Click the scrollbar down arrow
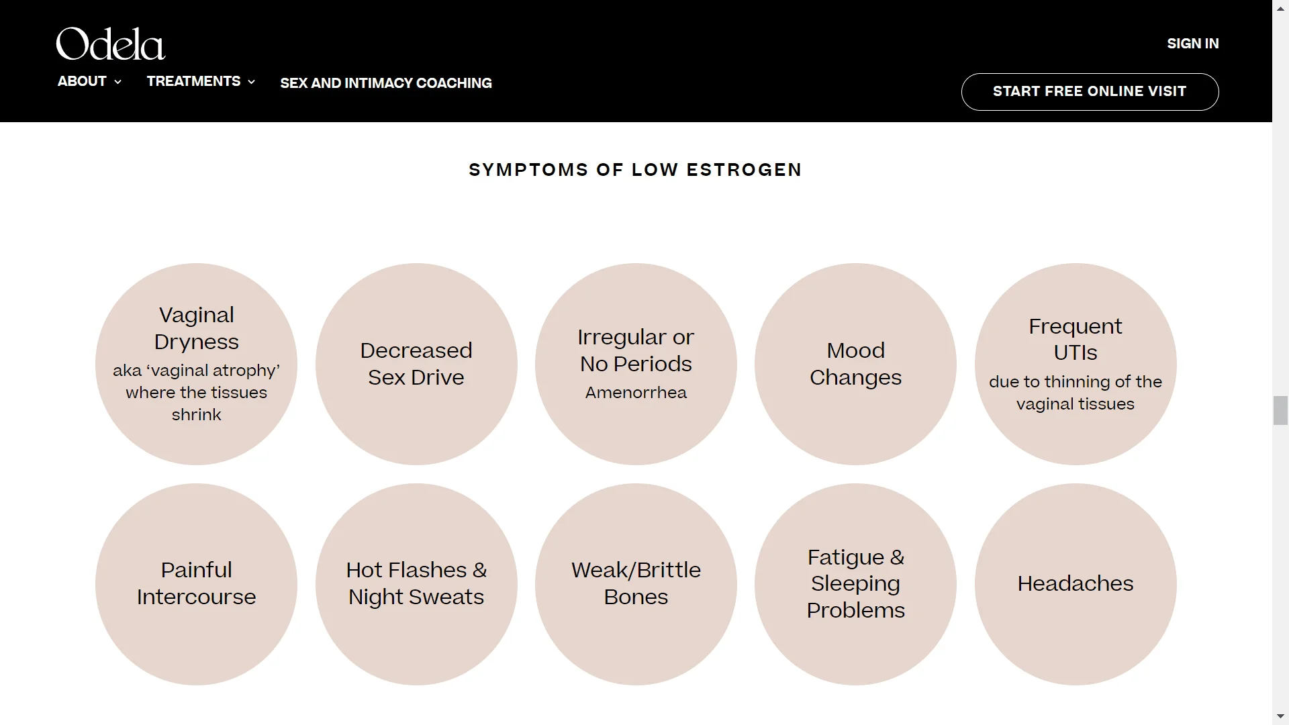 point(1280,717)
